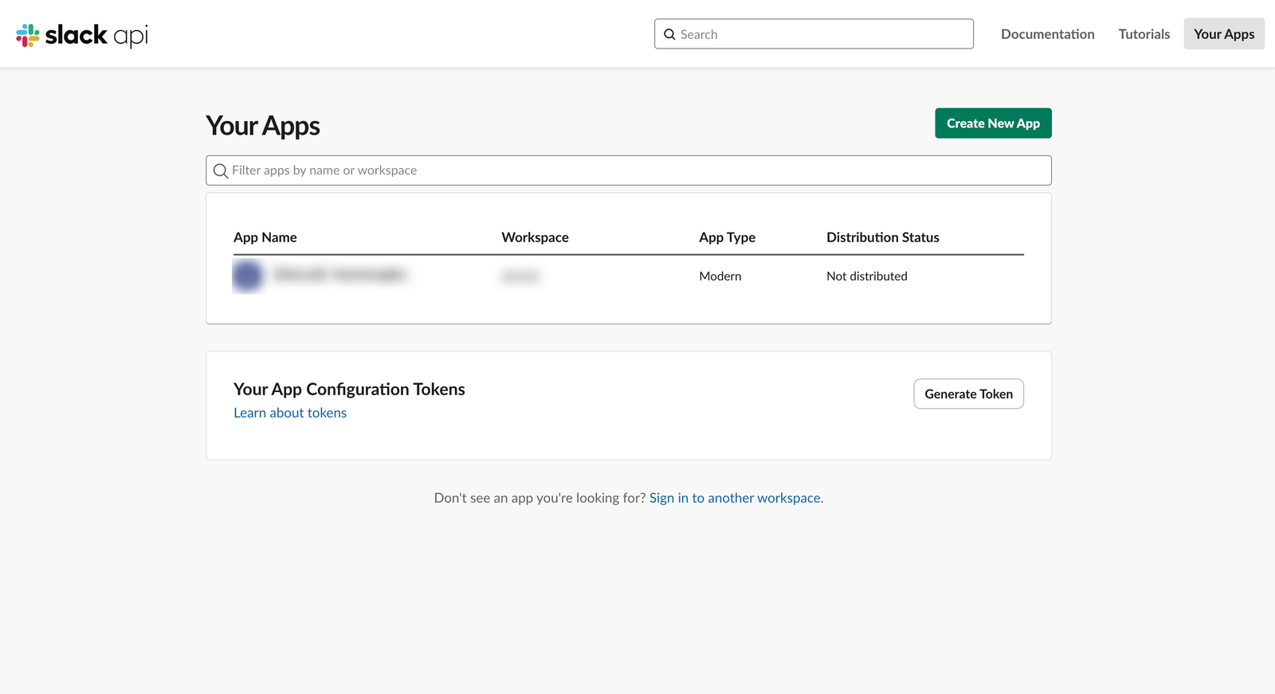Focus the top Search input field
This screenshot has width=1275, height=694.
[x=814, y=34]
